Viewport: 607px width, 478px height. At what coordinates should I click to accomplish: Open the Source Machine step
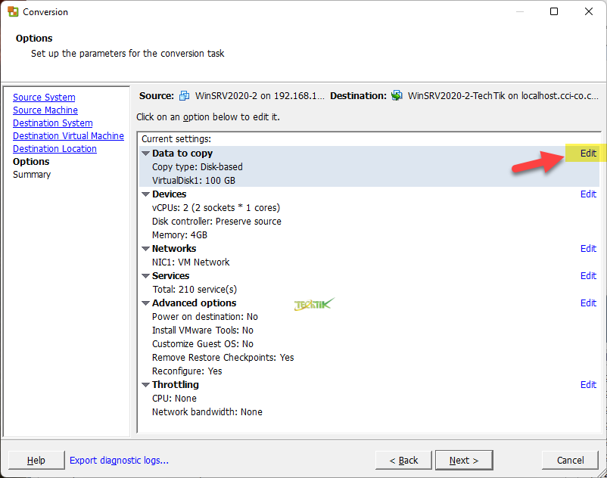click(x=45, y=110)
